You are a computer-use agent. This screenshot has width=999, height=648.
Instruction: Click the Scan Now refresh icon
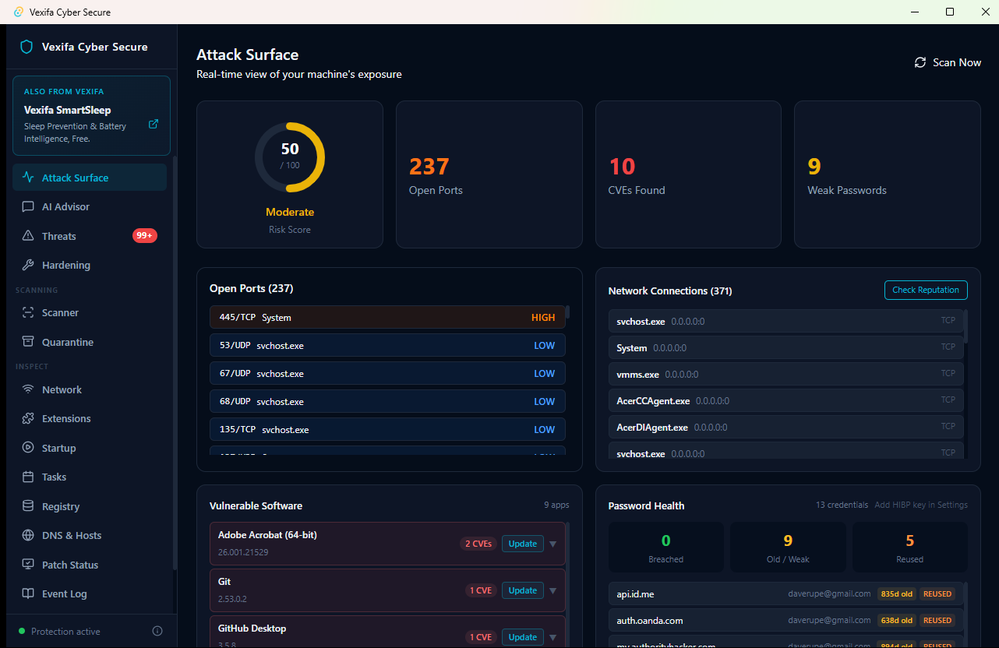coord(920,62)
